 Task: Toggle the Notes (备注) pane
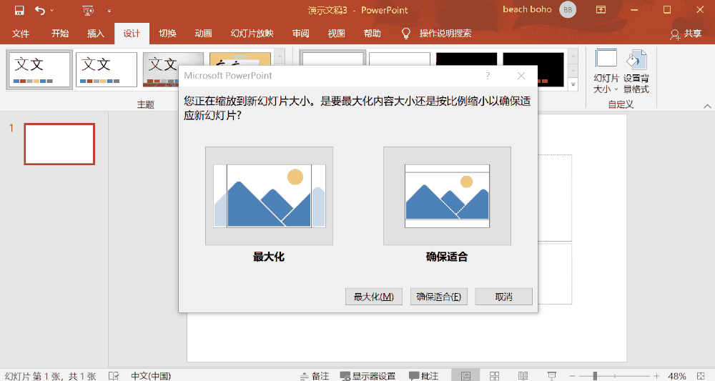[315, 375]
